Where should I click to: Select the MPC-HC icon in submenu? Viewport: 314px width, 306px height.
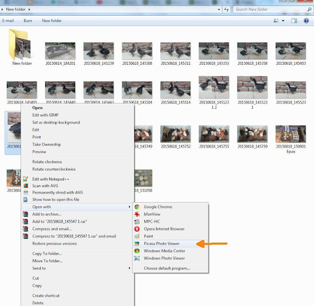[x=137, y=222]
